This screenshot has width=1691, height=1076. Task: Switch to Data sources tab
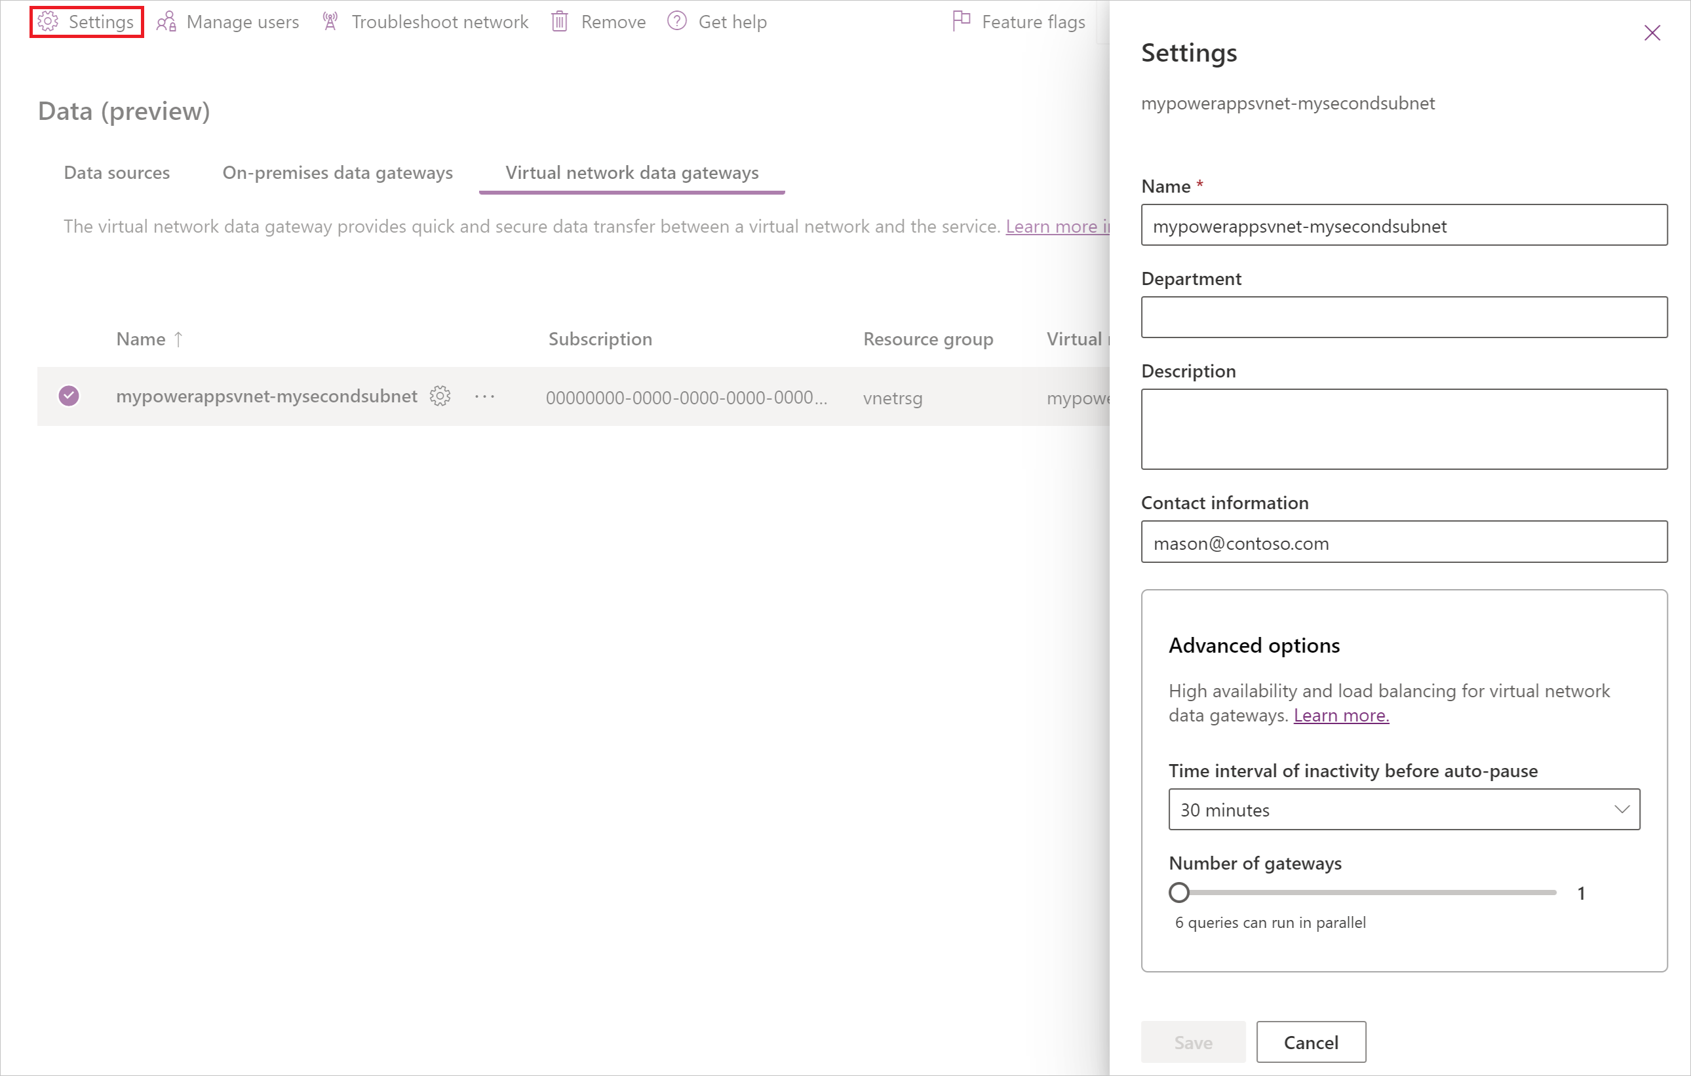(117, 172)
